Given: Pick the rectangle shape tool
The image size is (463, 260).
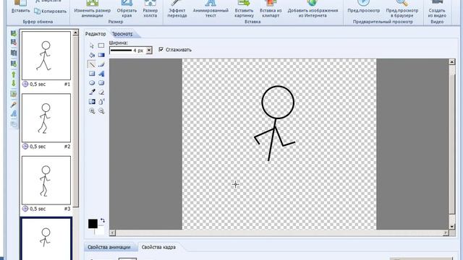Looking at the screenshot, I should [x=92, y=74].
